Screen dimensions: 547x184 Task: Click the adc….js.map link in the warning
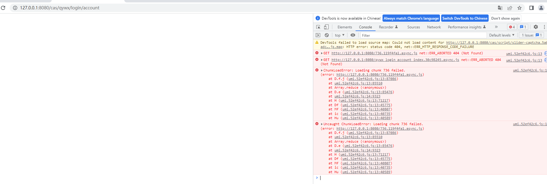331,47
